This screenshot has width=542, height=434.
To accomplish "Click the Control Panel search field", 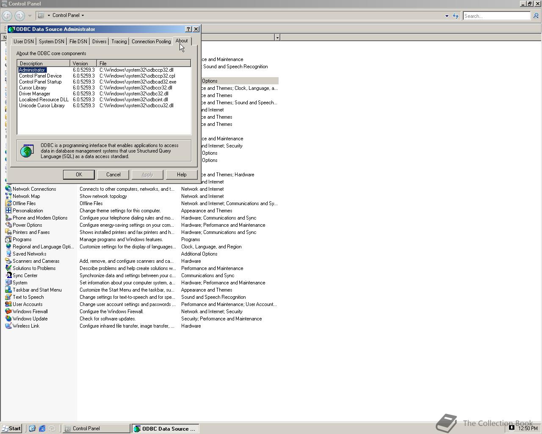I will tap(497, 16).
